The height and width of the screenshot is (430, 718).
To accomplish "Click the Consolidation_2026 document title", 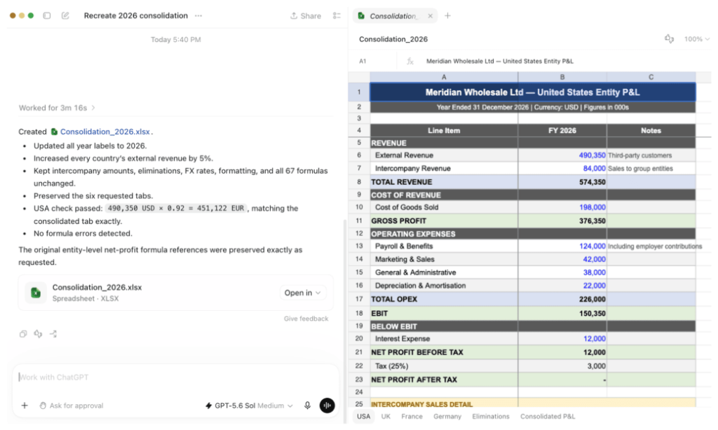I will pos(393,39).
